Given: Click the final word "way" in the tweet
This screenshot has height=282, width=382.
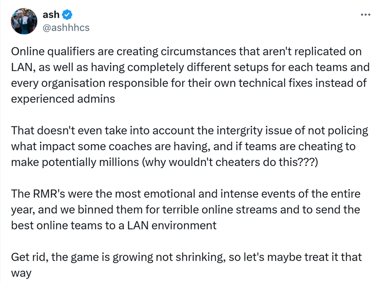Looking at the screenshot, I should click(x=21, y=274).
